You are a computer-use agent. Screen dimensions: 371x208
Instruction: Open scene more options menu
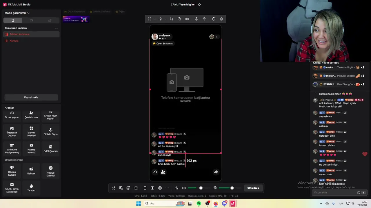click(x=56, y=28)
